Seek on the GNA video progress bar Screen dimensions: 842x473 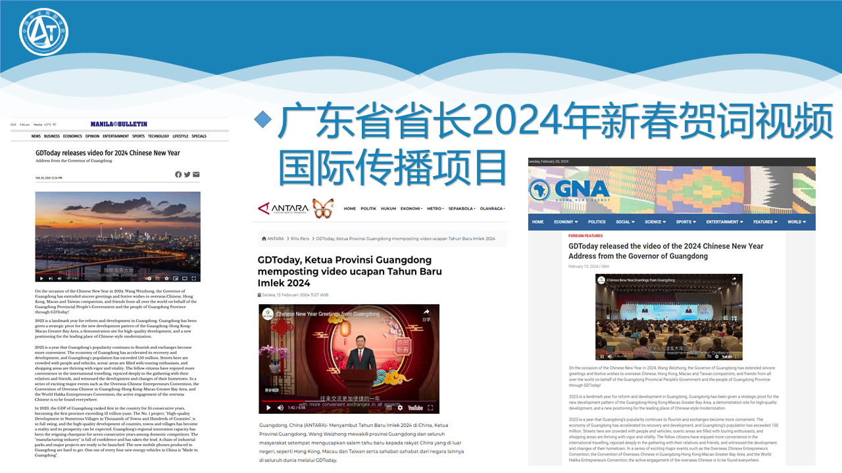pyautogui.click(x=668, y=352)
